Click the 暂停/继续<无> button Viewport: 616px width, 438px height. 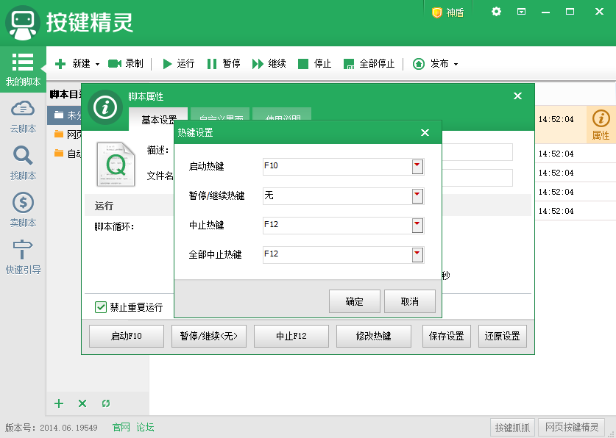pyautogui.click(x=209, y=336)
